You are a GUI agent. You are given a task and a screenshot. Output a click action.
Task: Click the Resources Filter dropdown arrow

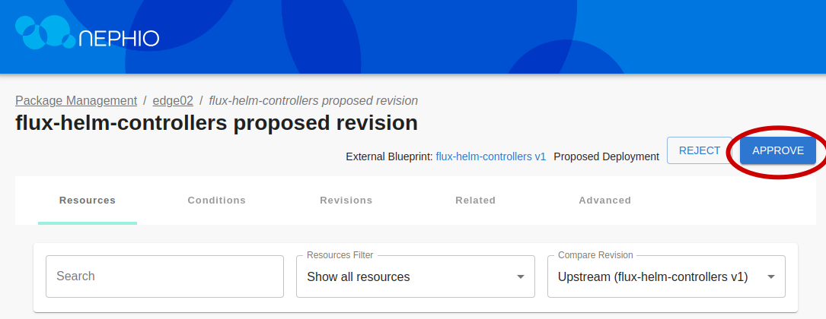[x=521, y=276]
